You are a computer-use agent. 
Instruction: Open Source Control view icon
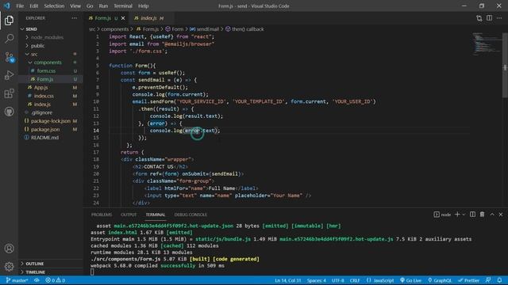(x=9, y=57)
